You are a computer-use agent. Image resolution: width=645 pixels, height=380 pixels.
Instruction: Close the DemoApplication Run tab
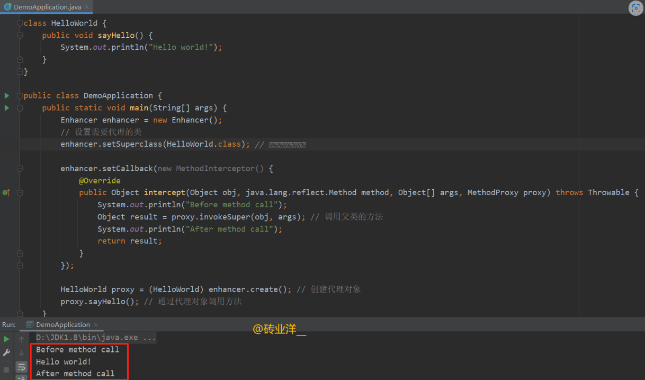click(96, 325)
